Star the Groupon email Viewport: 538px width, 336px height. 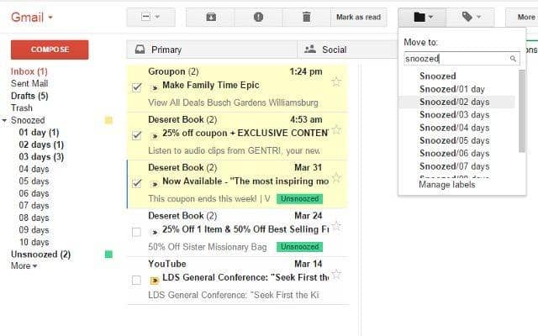(x=336, y=81)
